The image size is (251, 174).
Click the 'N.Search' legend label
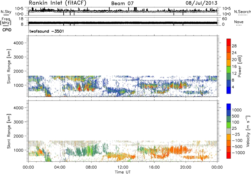242,12
